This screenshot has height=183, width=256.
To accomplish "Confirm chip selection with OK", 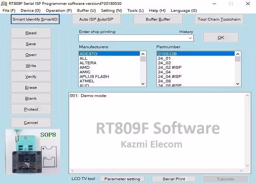I will 221,37.
